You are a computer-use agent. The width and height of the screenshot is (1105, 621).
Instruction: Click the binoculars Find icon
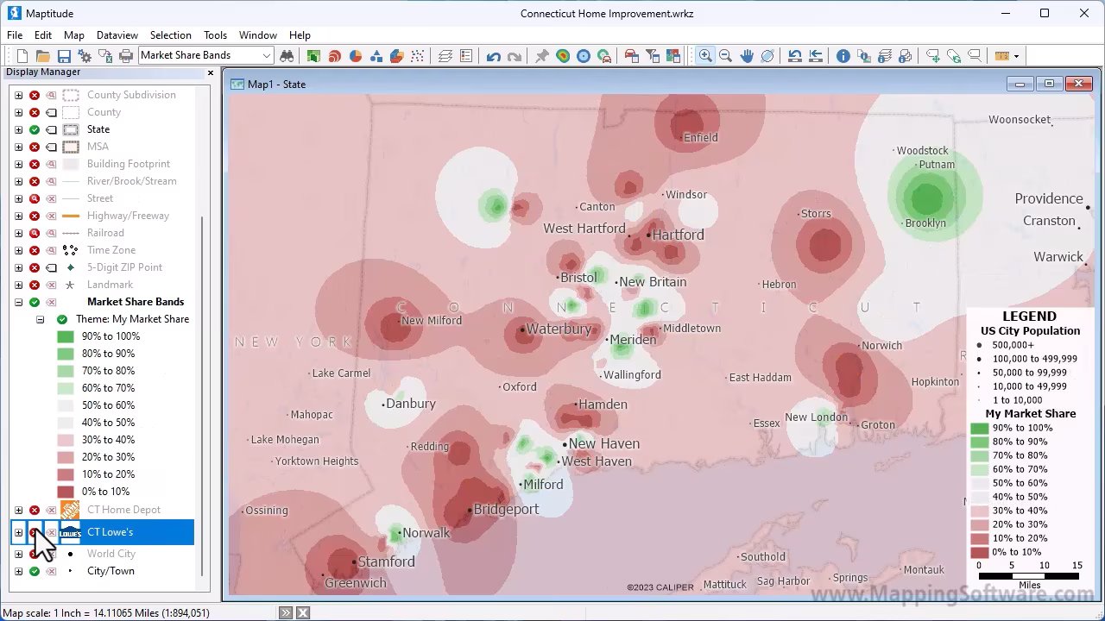[x=287, y=56]
